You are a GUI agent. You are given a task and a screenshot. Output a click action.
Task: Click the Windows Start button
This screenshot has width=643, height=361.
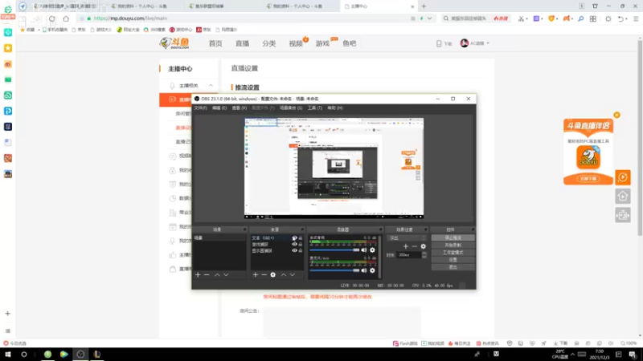click(8, 355)
